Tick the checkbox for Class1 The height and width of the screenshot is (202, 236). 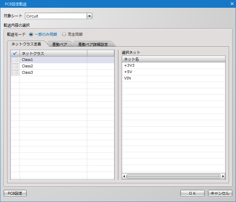click(x=15, y=60)
